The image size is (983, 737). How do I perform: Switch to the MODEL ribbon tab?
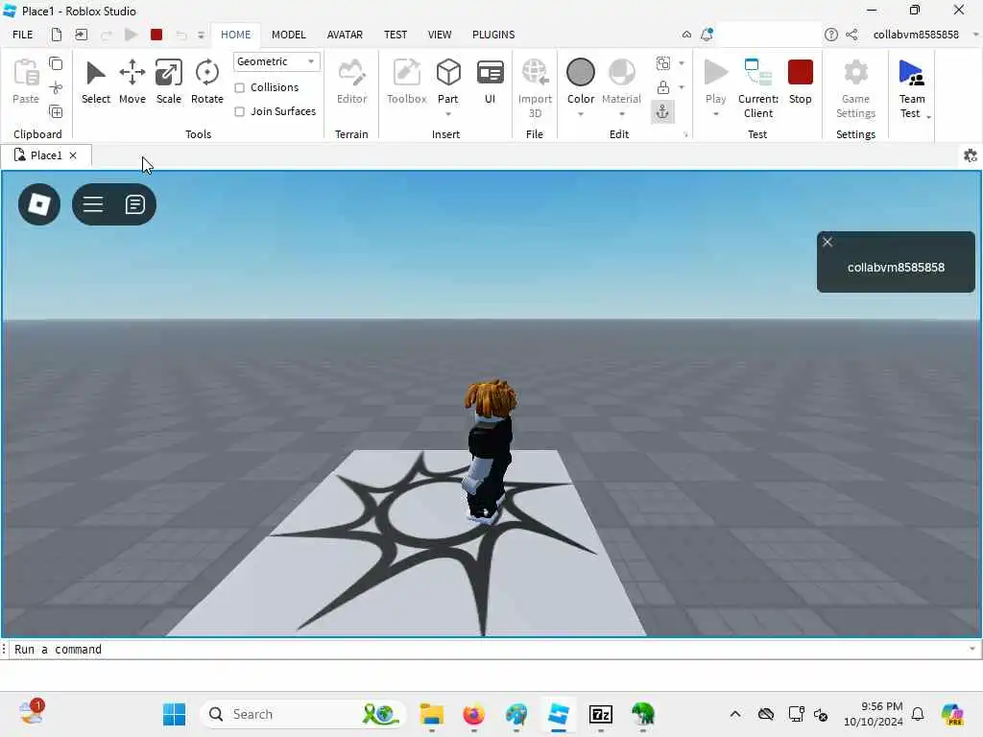coord(288,35)
